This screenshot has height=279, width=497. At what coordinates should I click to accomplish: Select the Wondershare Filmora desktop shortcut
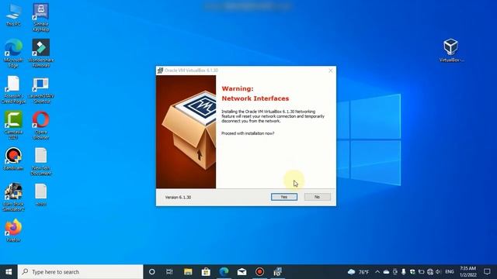coord(41,53)
